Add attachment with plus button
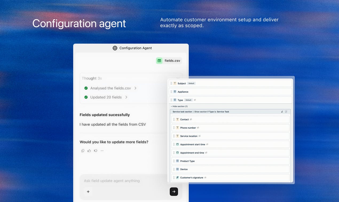 [x=88, y=192]
